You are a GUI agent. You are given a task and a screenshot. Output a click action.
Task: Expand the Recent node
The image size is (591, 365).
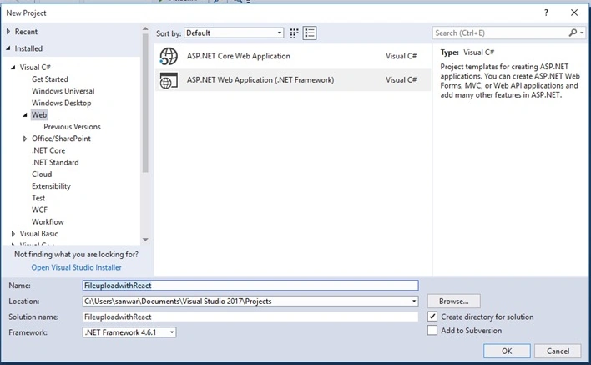(x=8, y=32)
